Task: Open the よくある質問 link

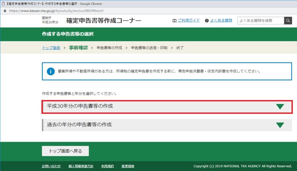Action: click(x=221, y=21)
